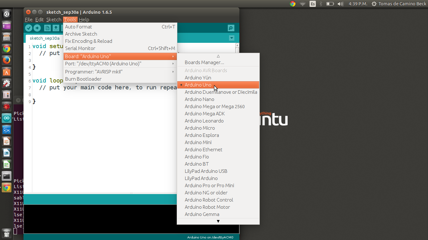Select the Arduino Uno radio item
The width and height of the screenshot is (428, 240).
click(x=218, y=85)
